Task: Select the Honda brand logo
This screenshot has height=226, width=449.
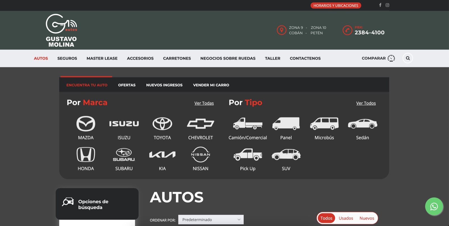Action: 86,154
